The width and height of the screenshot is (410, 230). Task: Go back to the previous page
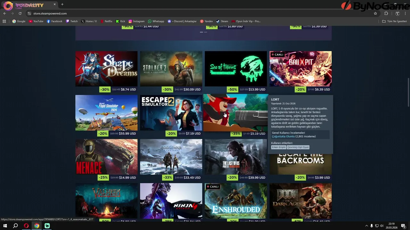[x=4, y=13]
